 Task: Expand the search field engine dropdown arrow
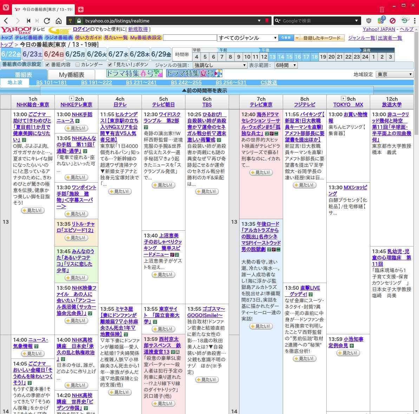point(356,21)
